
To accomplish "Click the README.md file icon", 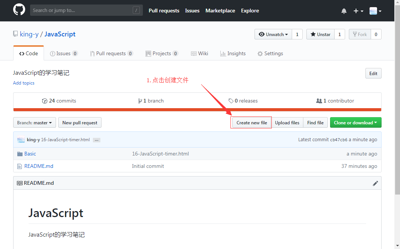I will (20, 166).
